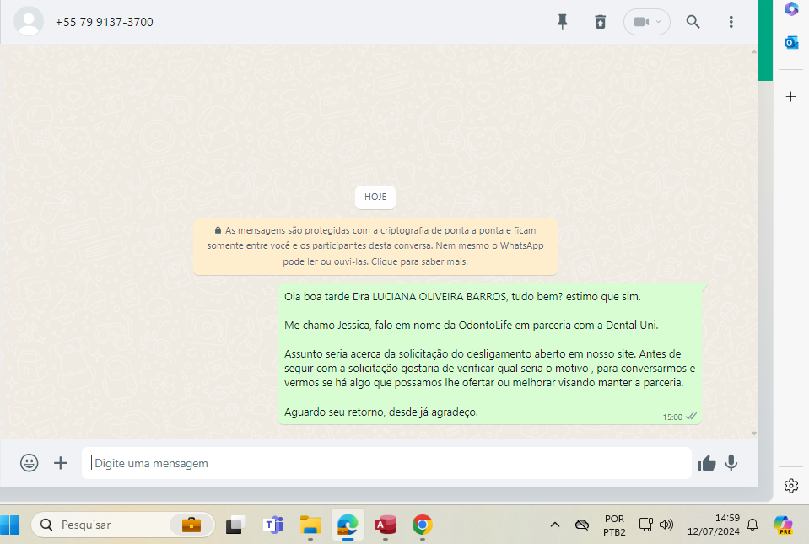Send a thumbs-up reaction

pyautogui.click(x=706, y=463)
